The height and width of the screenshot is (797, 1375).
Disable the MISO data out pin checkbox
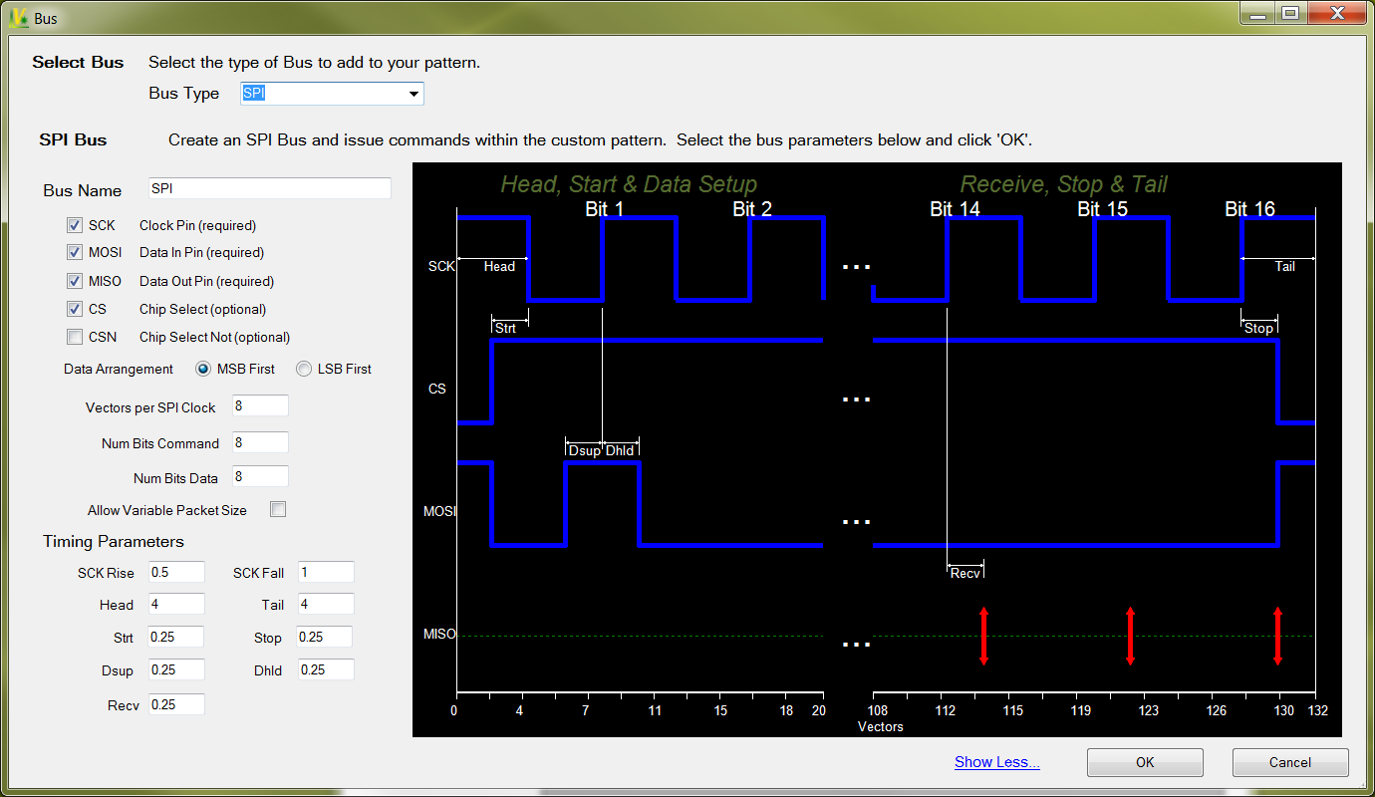[75, 281]
